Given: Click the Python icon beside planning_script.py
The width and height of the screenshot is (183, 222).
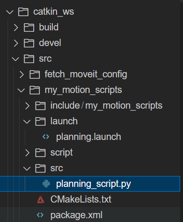Looking at the screenshot, I should 46,184.
